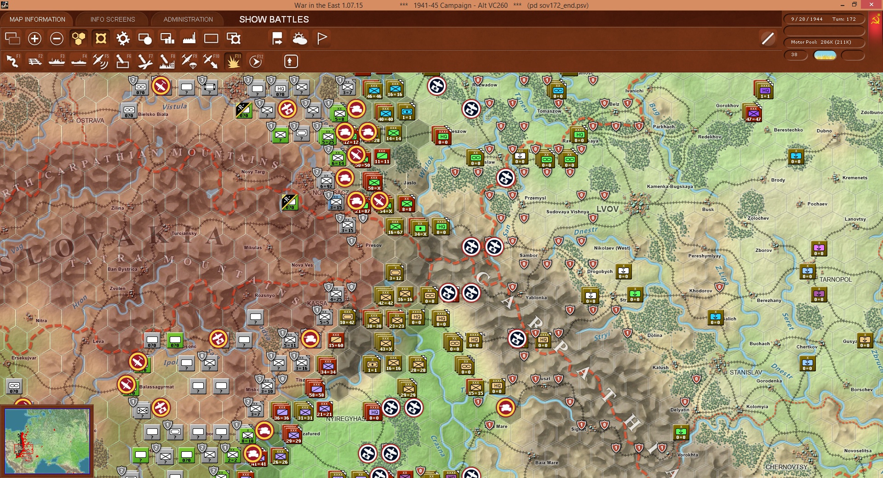Screen dimensions: 883x478
Task: Zoom out with the minus icon
Action: pos(57,39)
